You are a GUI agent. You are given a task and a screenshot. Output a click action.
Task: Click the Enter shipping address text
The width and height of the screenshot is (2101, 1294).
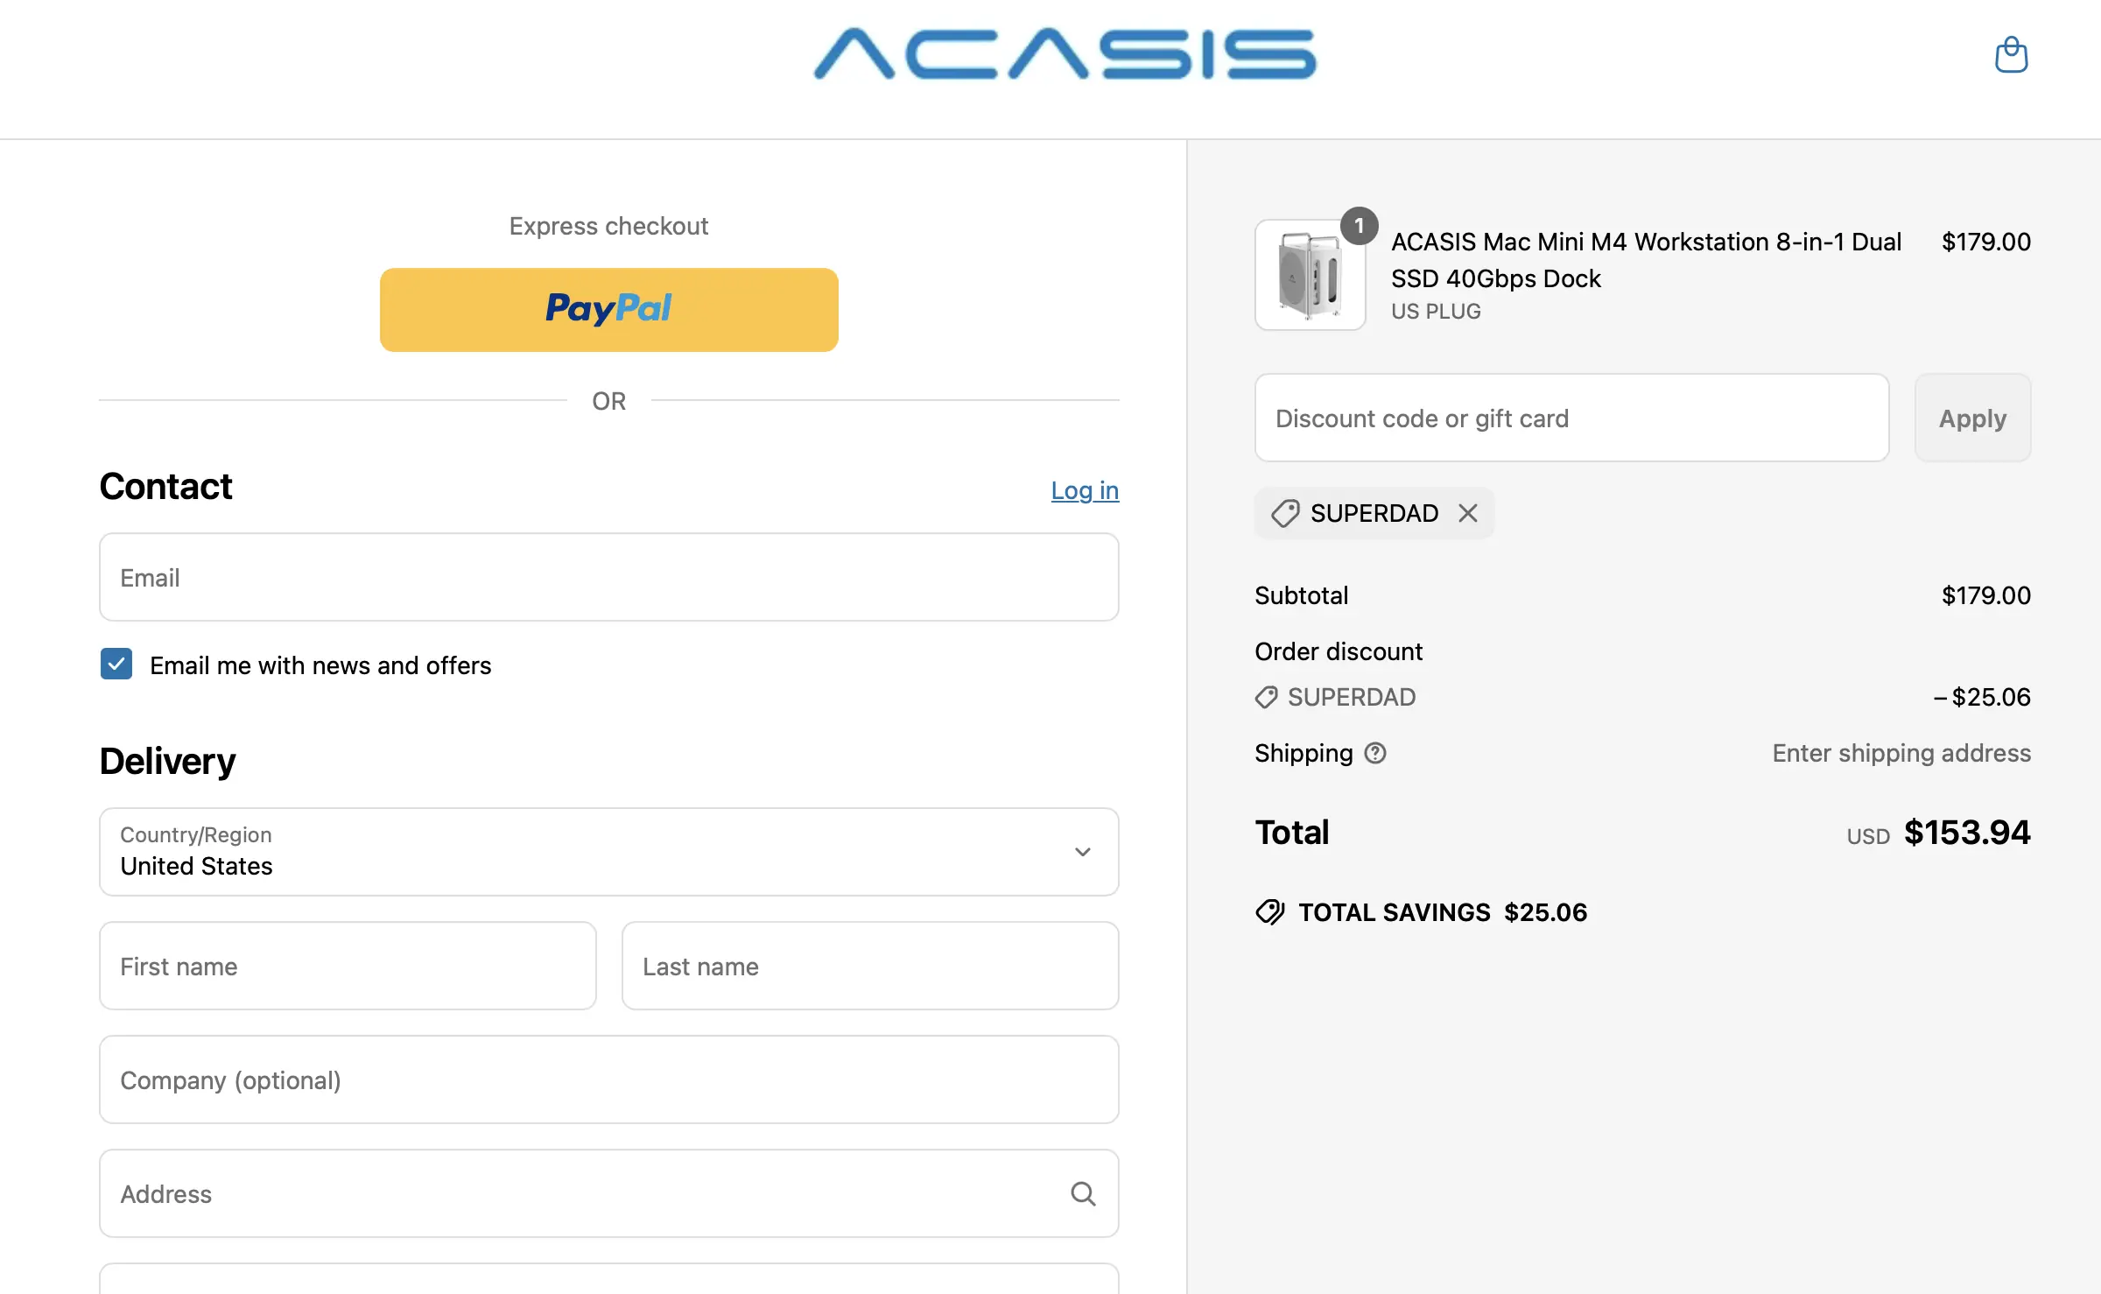[x=1901, y=753]
